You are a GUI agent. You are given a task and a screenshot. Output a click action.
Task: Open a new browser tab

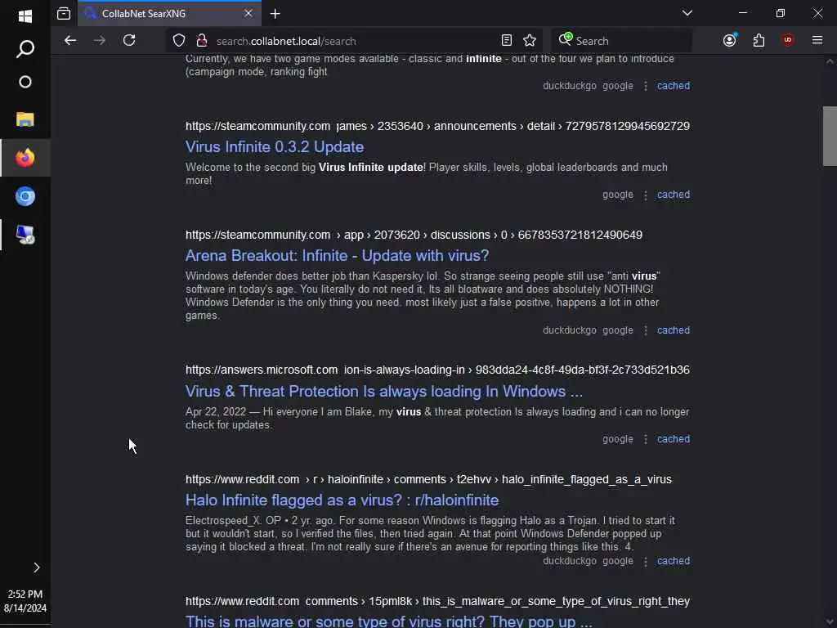point(275,13)
